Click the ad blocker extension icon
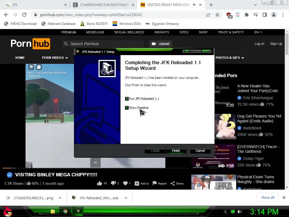The image size is (289, 217). 229,15
